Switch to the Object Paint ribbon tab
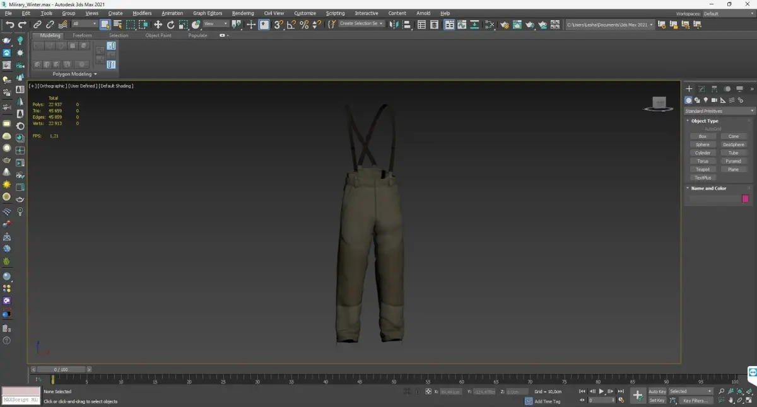The height and width of the screenshot is (407, 757). click(158, 35)
